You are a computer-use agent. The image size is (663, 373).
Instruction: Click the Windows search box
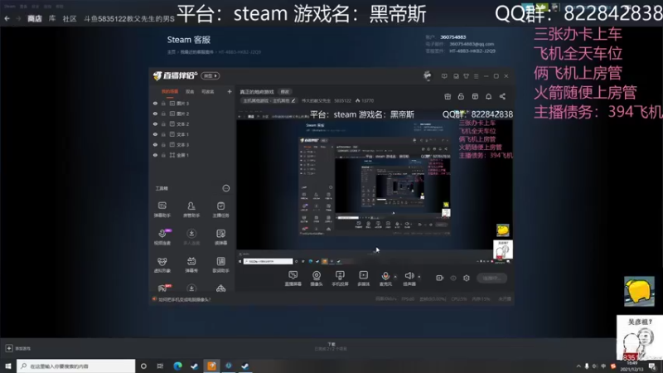coord(76,366)
